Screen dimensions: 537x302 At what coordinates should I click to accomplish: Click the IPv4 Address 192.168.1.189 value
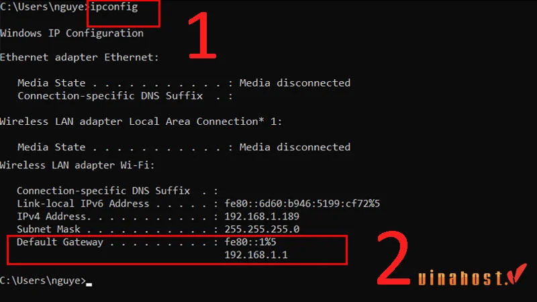click(x=262, y=216)
